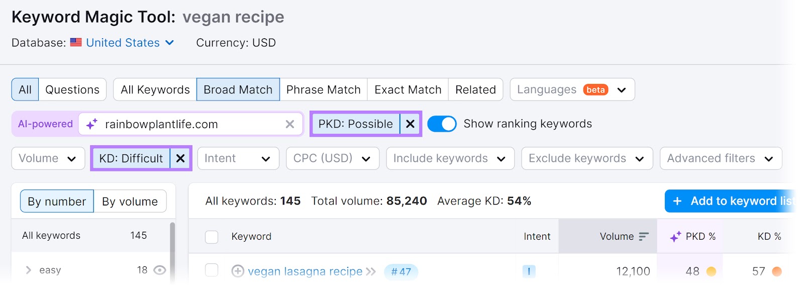804x290 pixels.
Task: Click the #47 ranking position badge
Action: 401,271
